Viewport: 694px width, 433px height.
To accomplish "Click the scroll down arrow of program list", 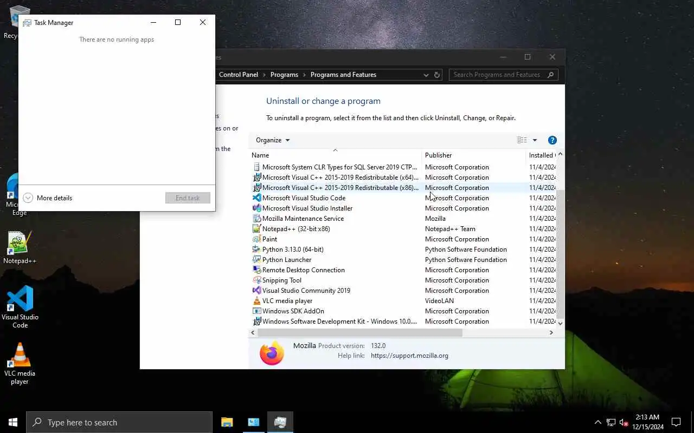I will point(561,323).
